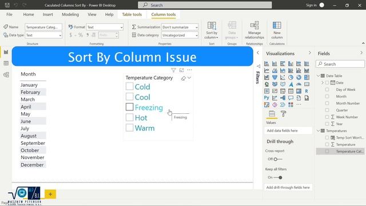Viewport: 366px width, 206px height.
Task: Select the clustered bar chart visual
Action: click(x=283, y=64)
